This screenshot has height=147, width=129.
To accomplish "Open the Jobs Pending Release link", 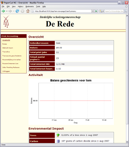I will (11, 67).
